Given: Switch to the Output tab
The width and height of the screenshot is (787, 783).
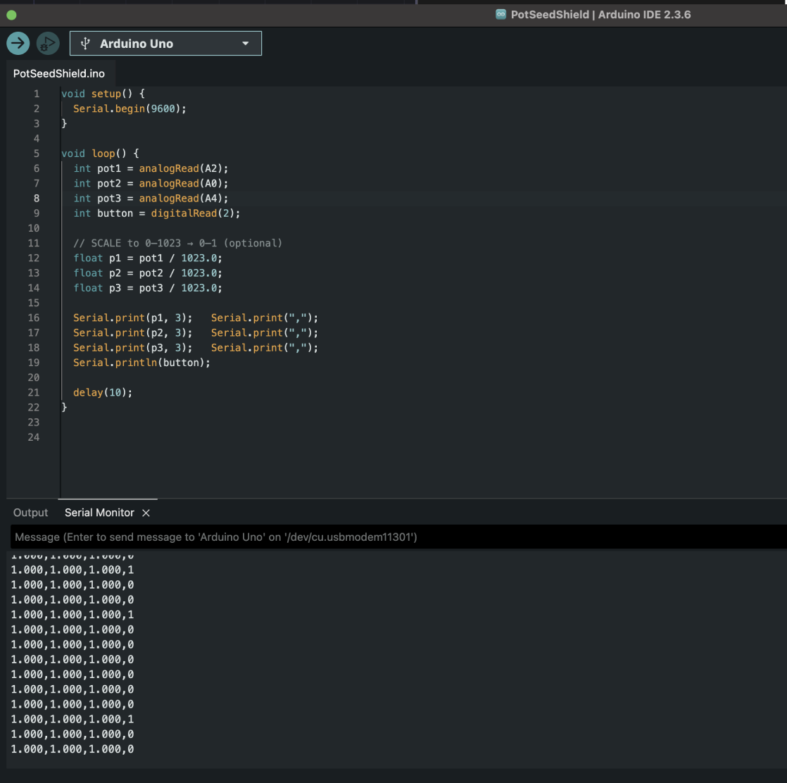Looking at the screenshot, I should point(30,513).
